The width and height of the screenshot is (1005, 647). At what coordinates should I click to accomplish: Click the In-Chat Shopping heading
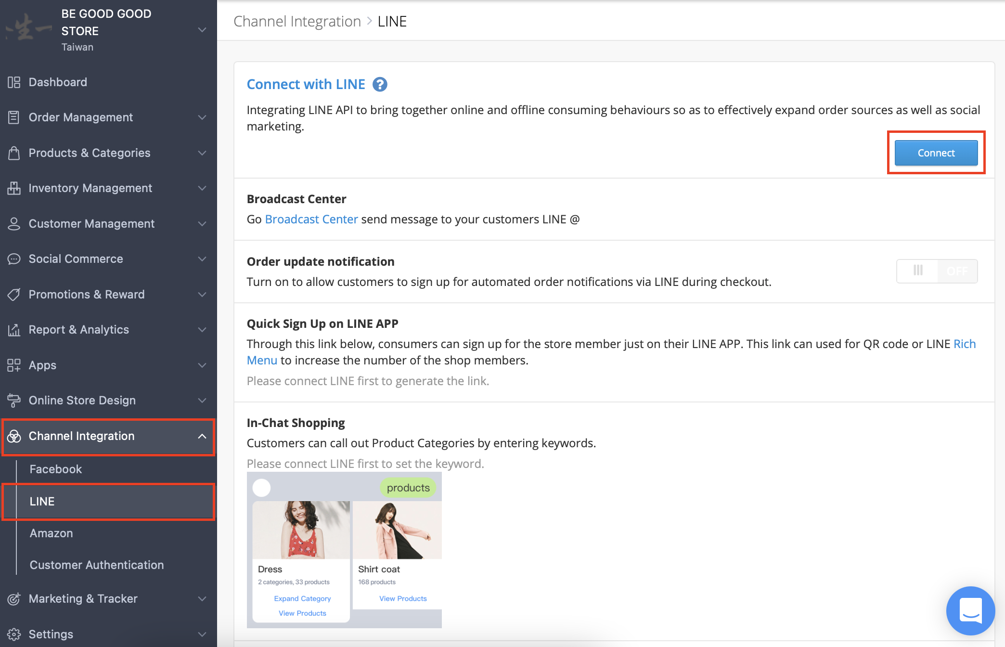296,423
